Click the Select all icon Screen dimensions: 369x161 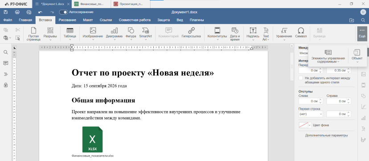click(x=18, y=37)
